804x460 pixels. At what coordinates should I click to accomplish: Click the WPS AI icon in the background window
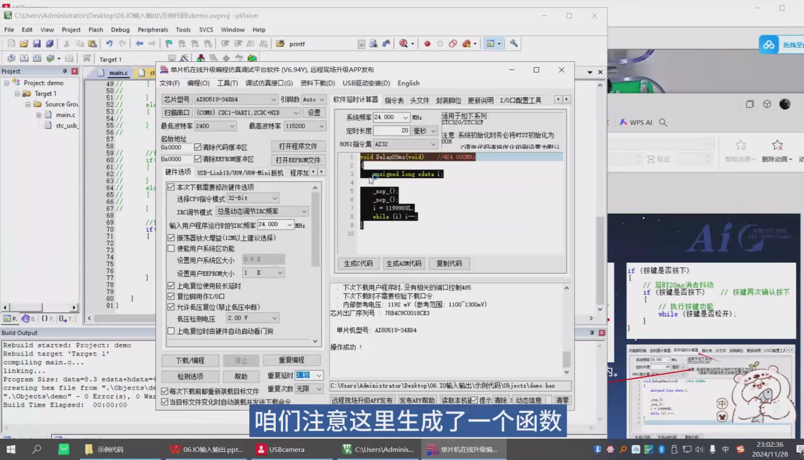click(x=623, y=122)
